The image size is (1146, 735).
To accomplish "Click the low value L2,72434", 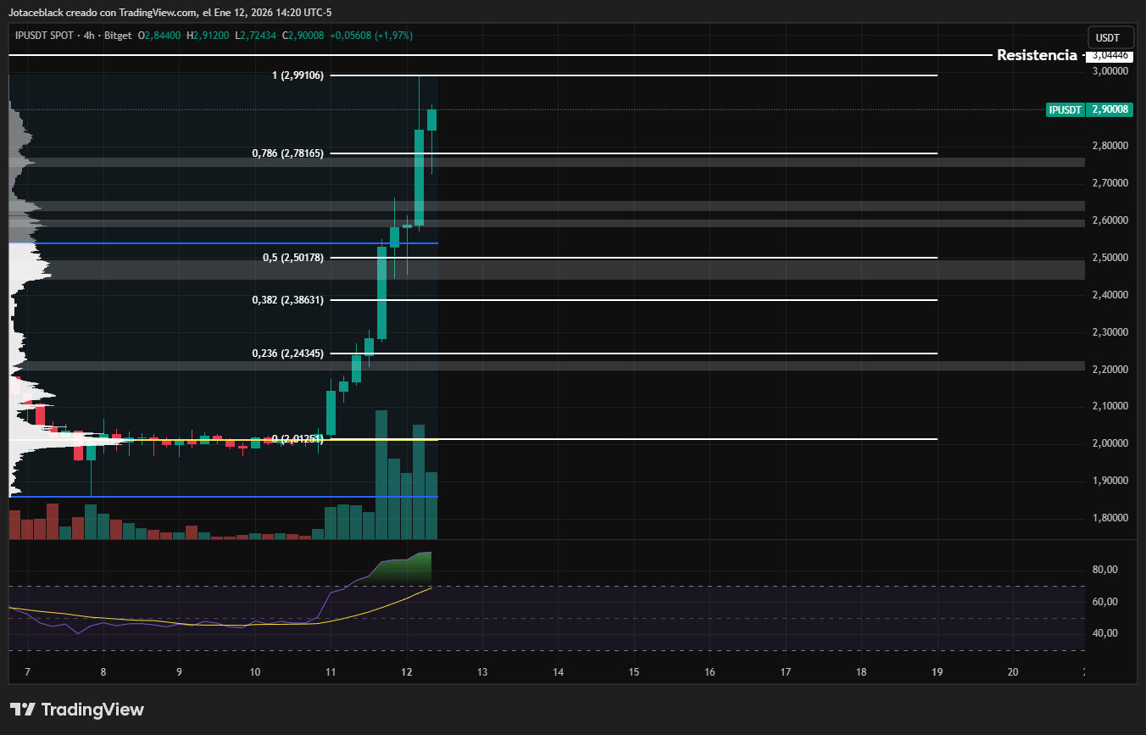I will (256, 36).
